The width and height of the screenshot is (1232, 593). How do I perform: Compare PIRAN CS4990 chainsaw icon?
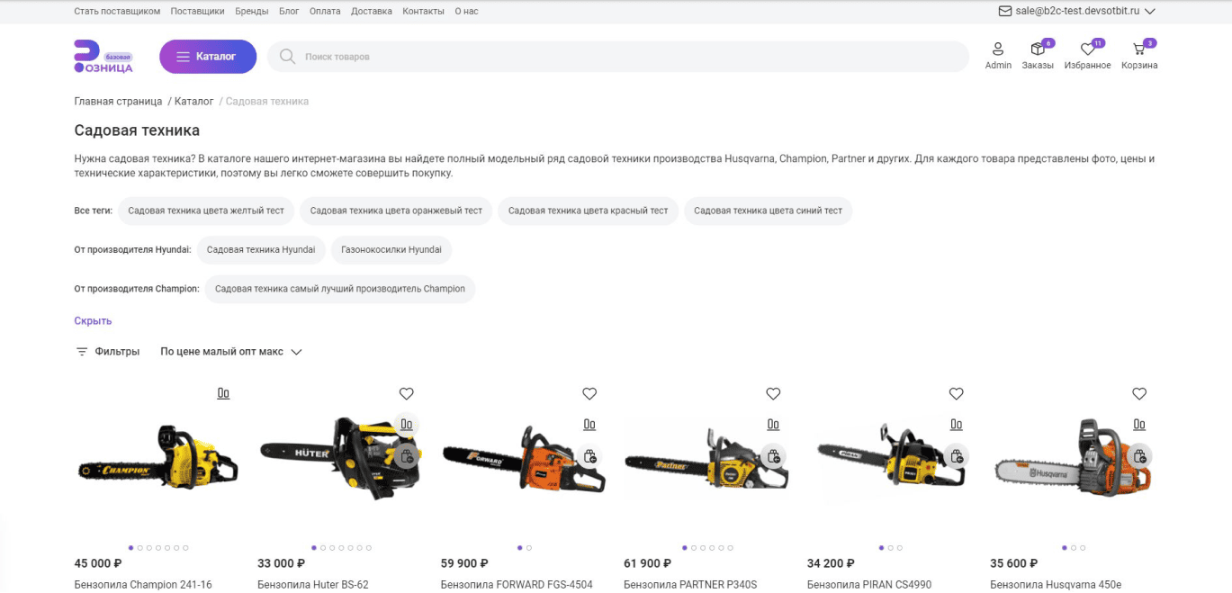(957, 424)
